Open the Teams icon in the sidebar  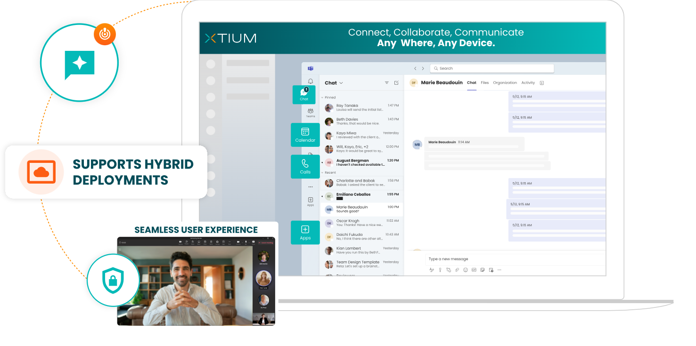click(311, 113)
